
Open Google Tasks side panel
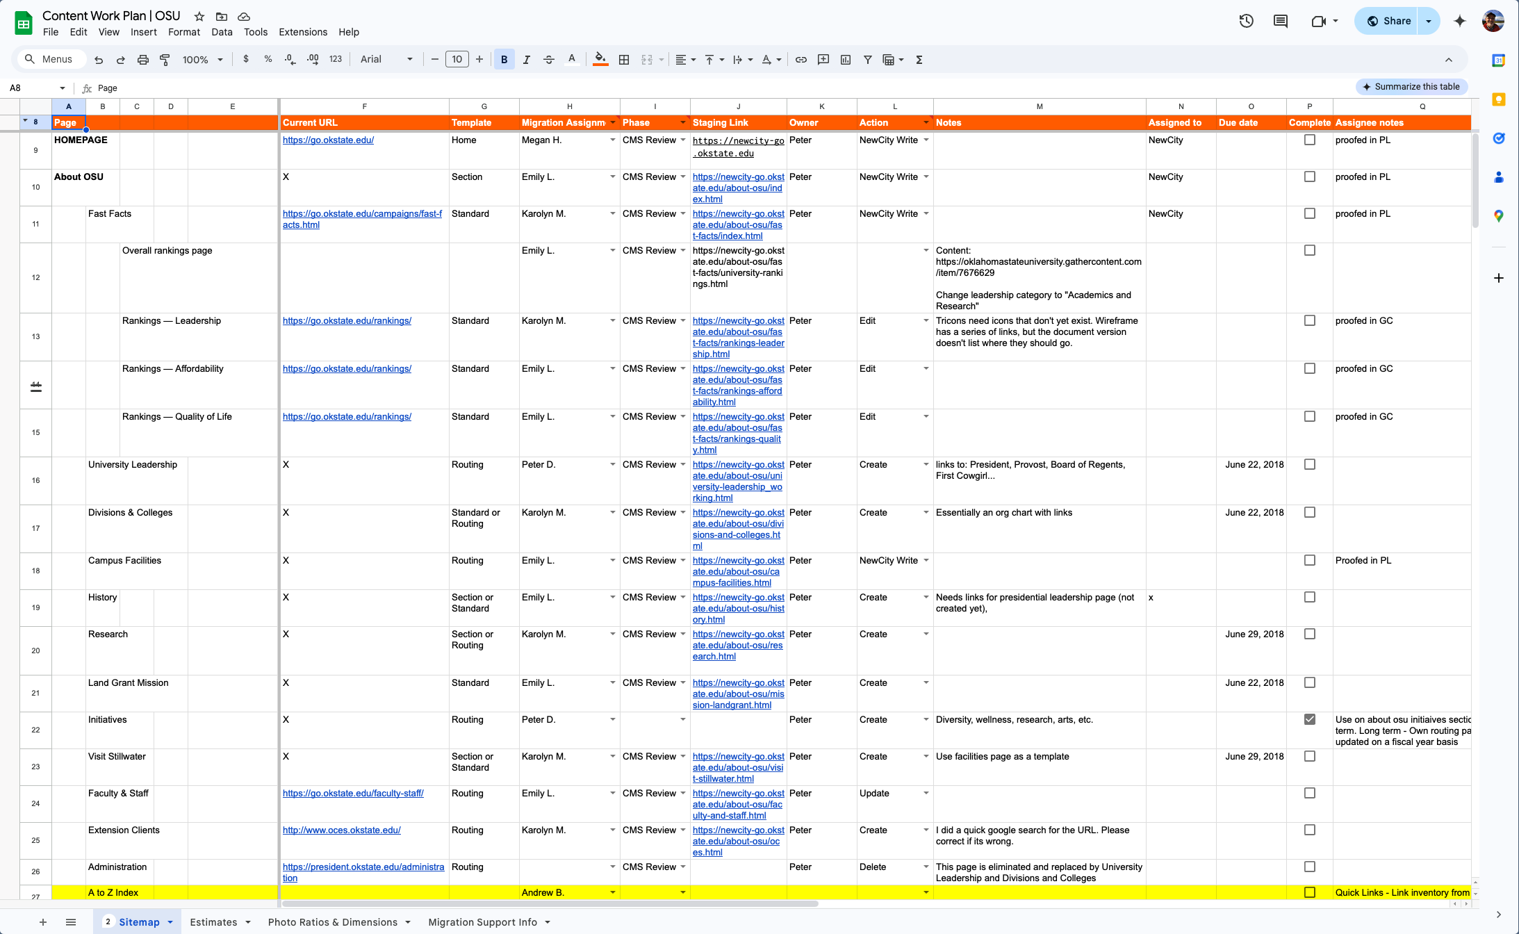tap(1499, 138)
